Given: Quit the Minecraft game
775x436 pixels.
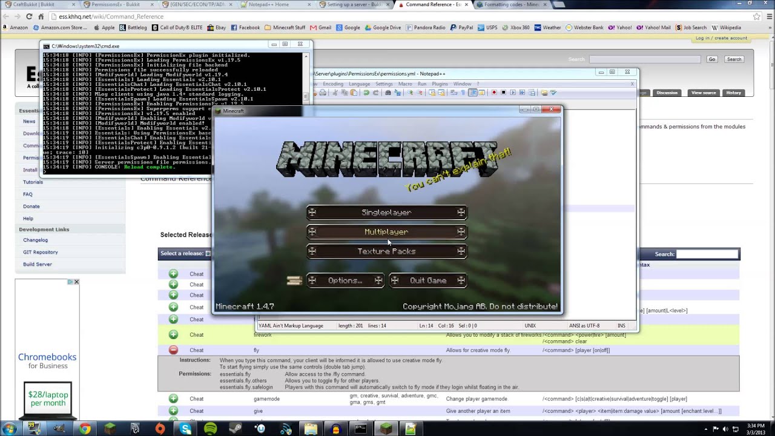Looking at the screenshot, I should pos(428,280).
